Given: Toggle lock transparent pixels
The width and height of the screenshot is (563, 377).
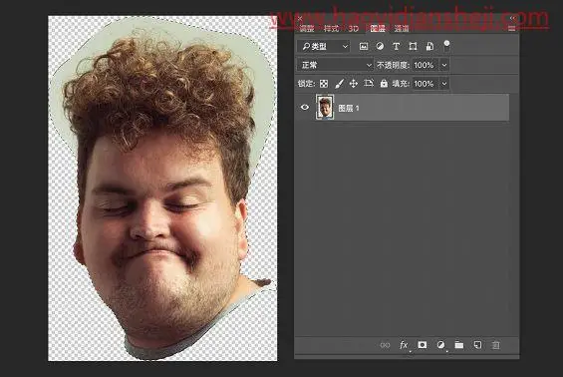Looking at the screenshot, I should point(324,84).
